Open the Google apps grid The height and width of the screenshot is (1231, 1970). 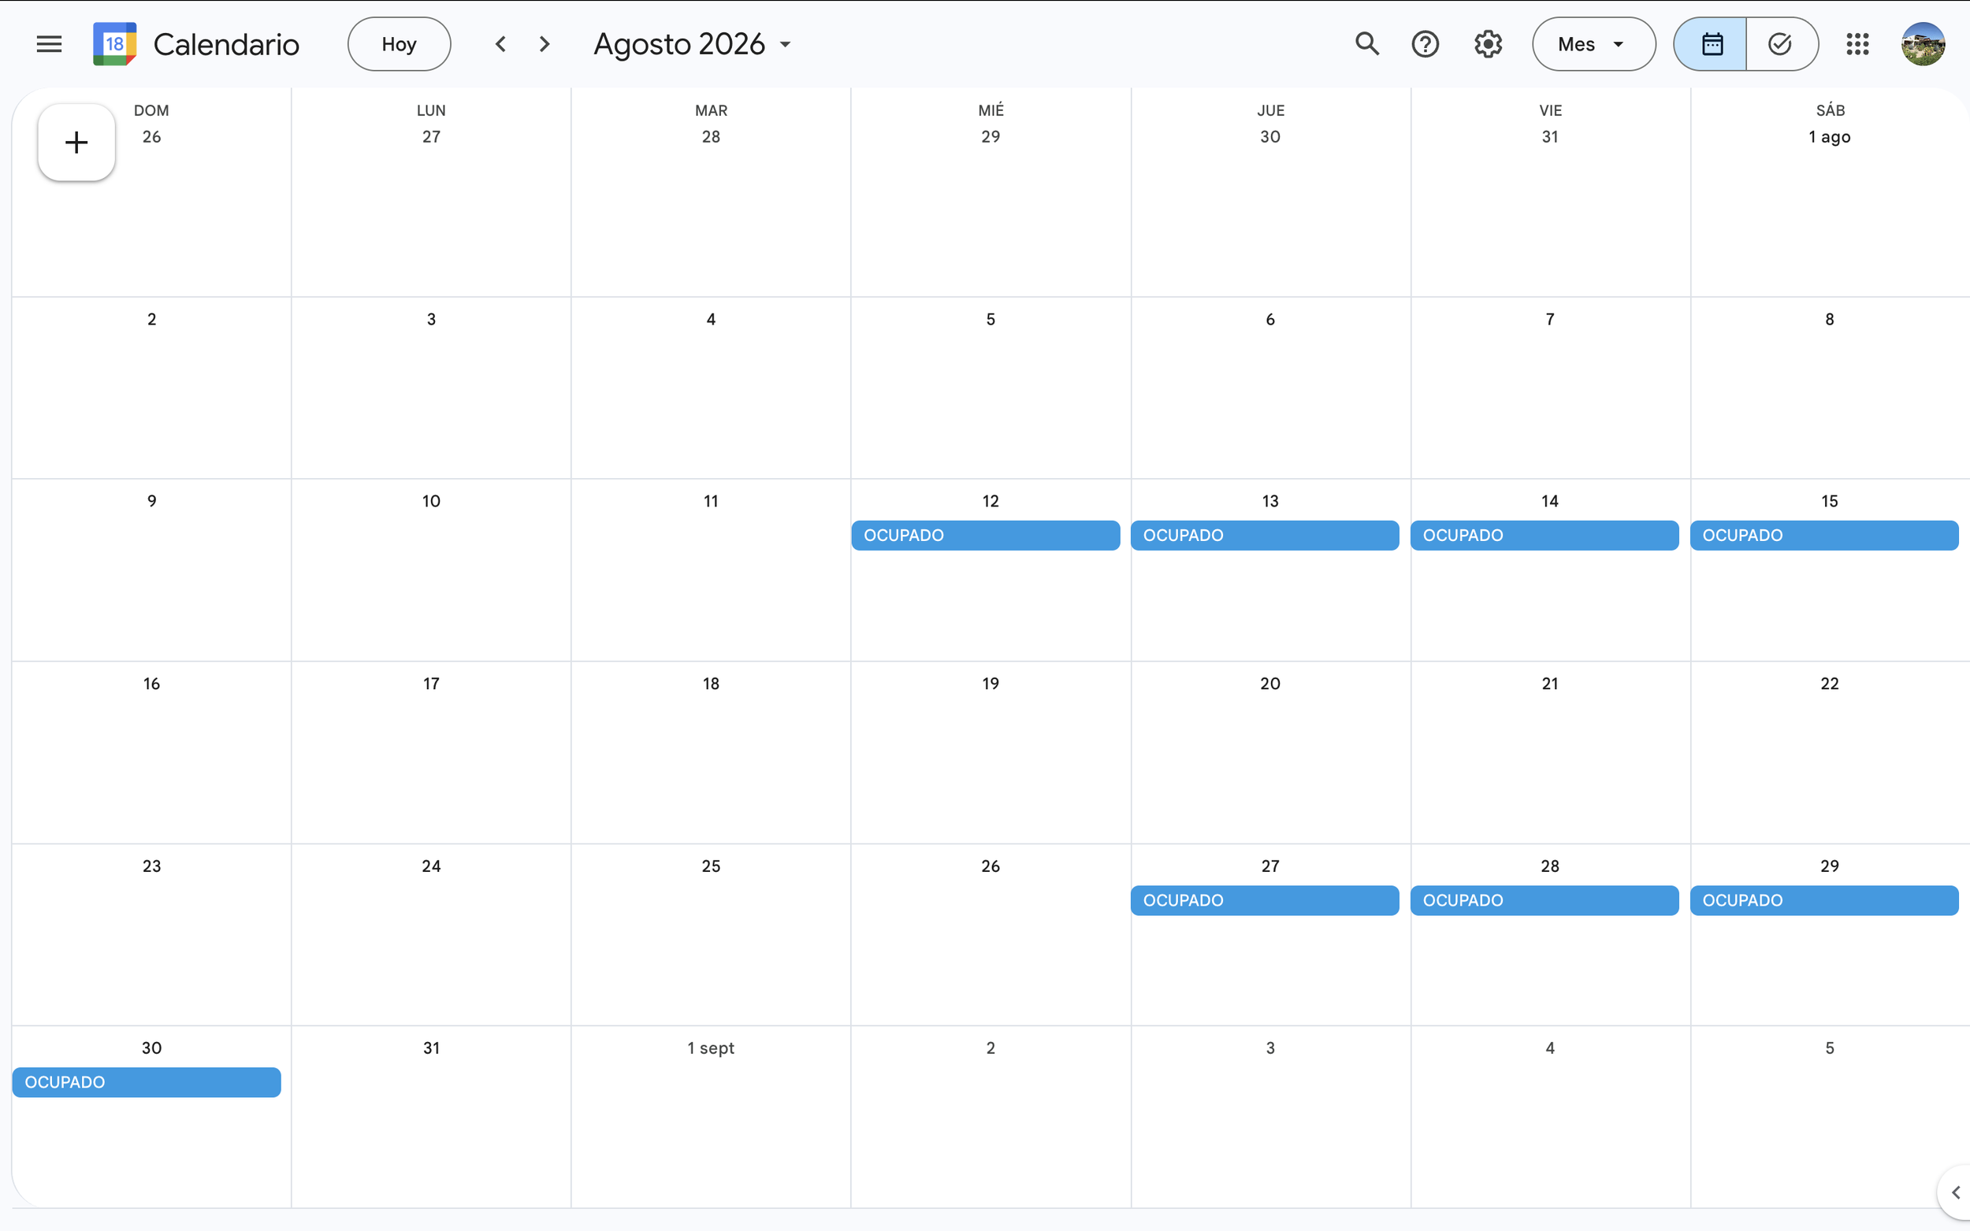(x=1857, y=44)
